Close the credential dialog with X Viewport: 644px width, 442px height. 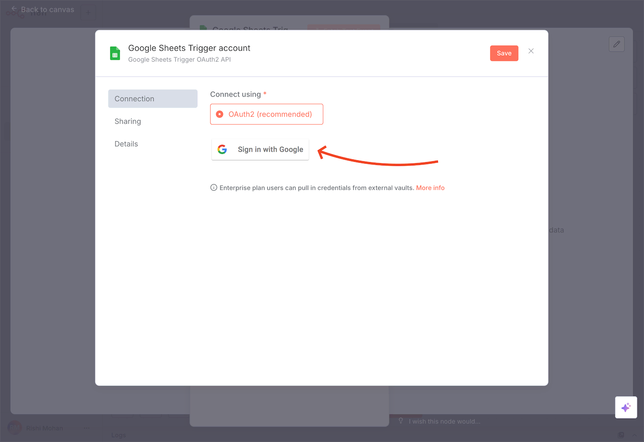tap(531, 51)
